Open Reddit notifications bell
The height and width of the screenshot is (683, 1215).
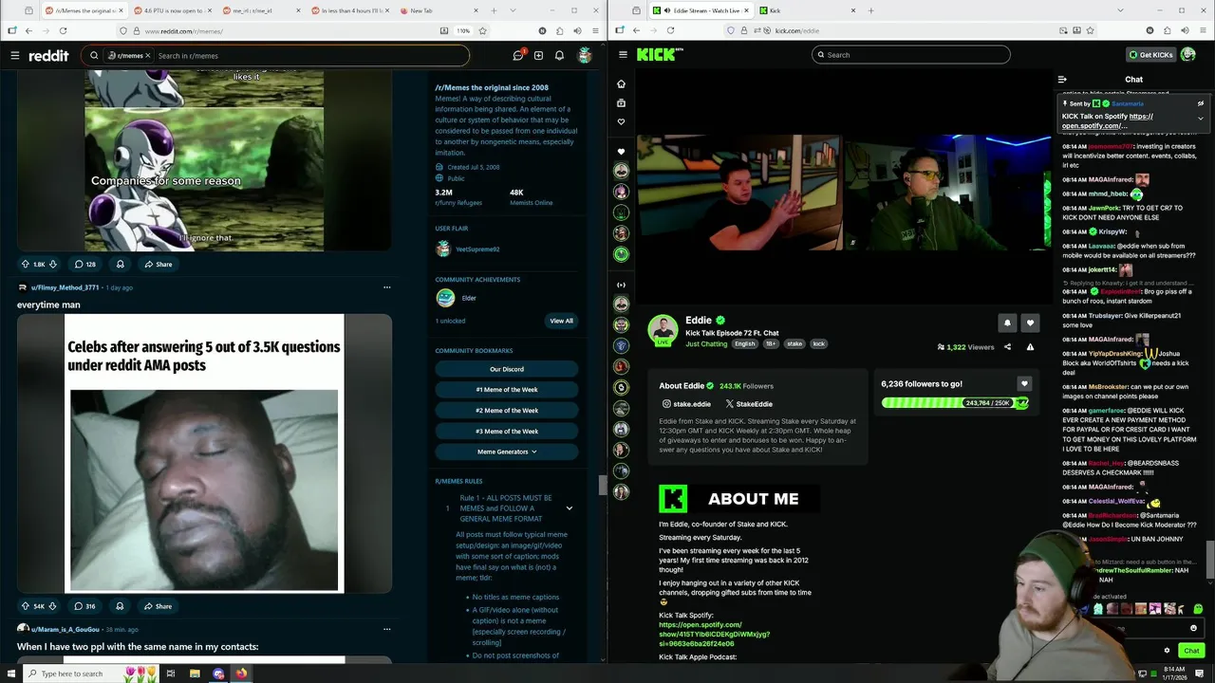click(559, 55)
